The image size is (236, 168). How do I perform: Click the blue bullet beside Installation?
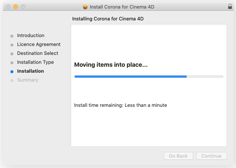coord(12,72)
